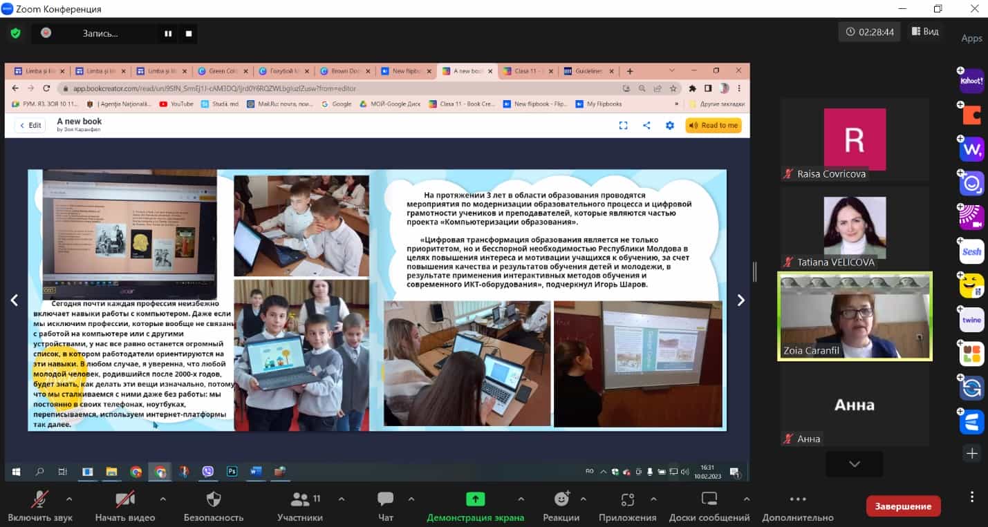The height and width of the screenshot is (527, 988).
Task: Expand participants list chevron below Анна tile
Action: (x=855, y=464)
